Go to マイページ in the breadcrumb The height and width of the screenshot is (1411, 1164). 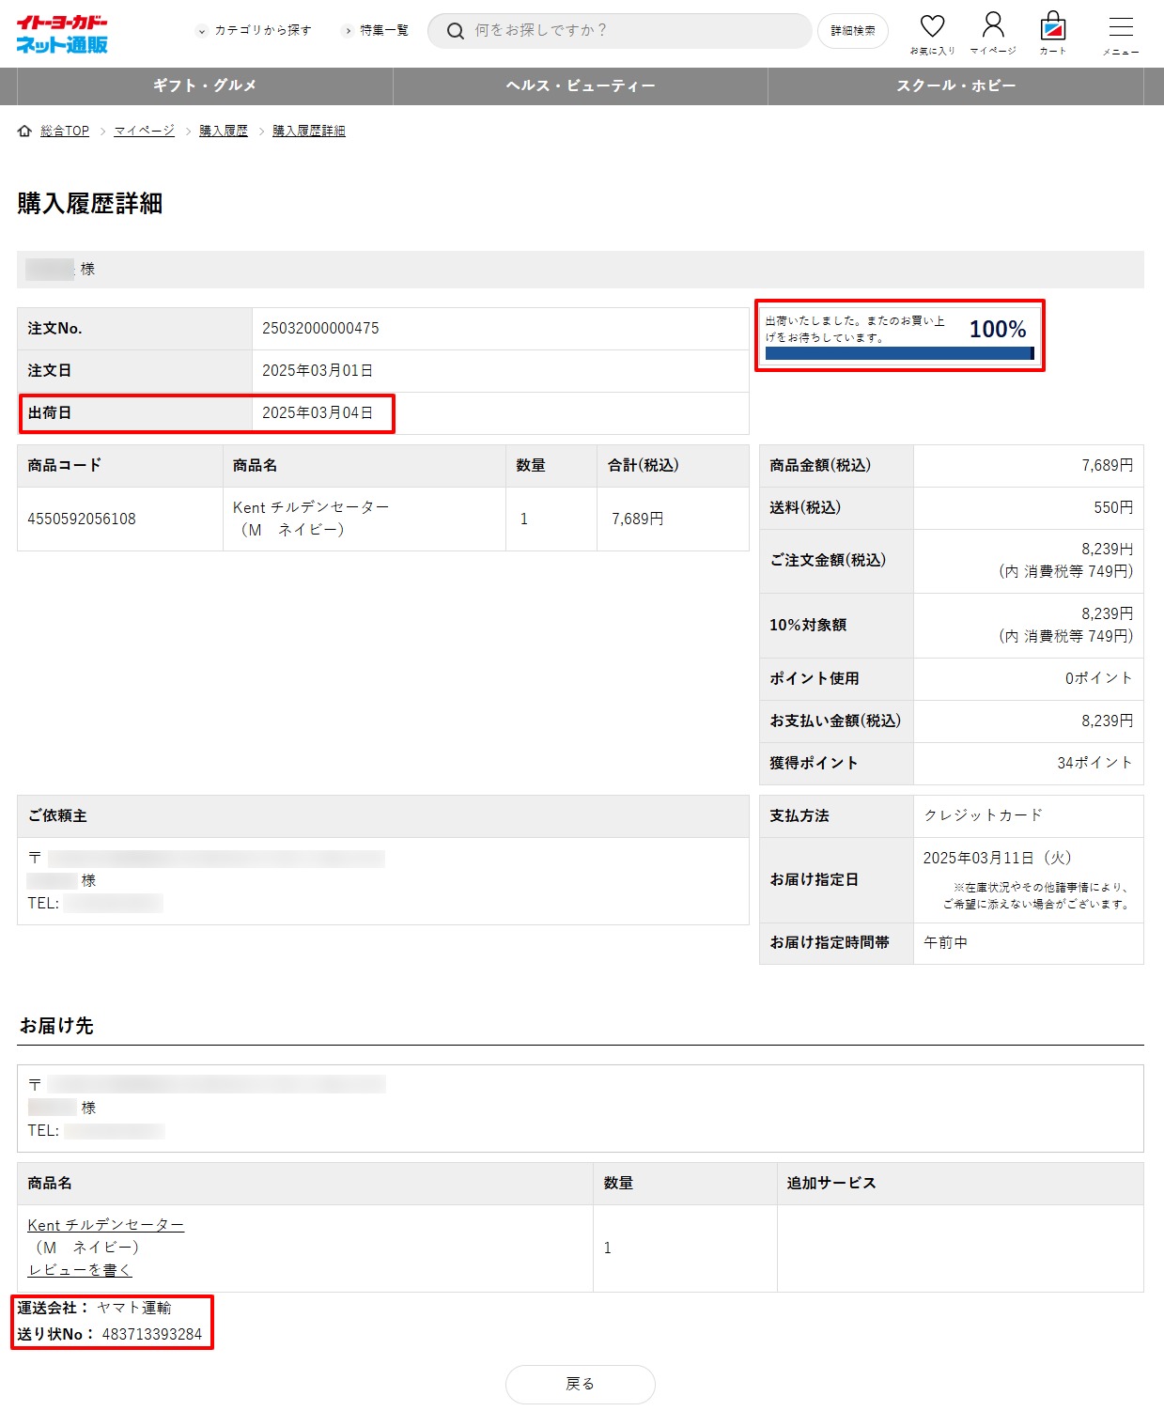[144, 132]
